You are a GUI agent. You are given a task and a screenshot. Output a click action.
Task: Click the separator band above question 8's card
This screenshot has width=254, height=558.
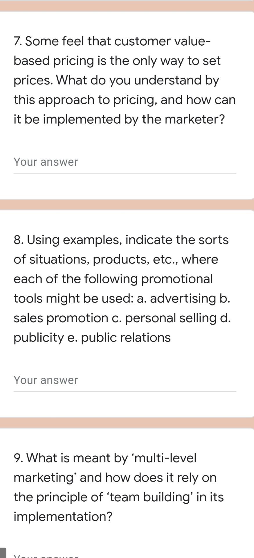pos(127,204)
